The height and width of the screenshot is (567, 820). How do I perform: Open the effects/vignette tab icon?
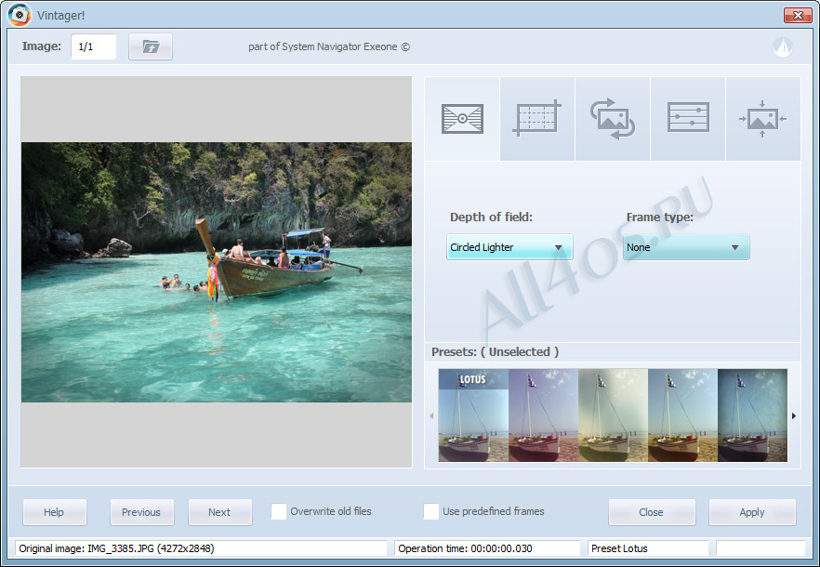click(462, 119)
